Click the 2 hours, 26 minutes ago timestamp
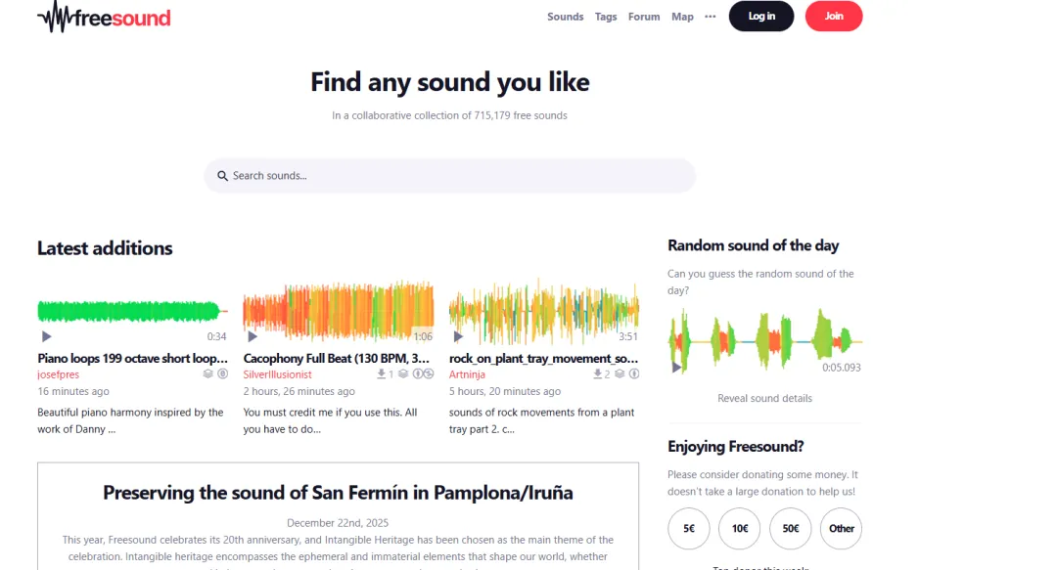1057x570 pixels. pos(299,391)
